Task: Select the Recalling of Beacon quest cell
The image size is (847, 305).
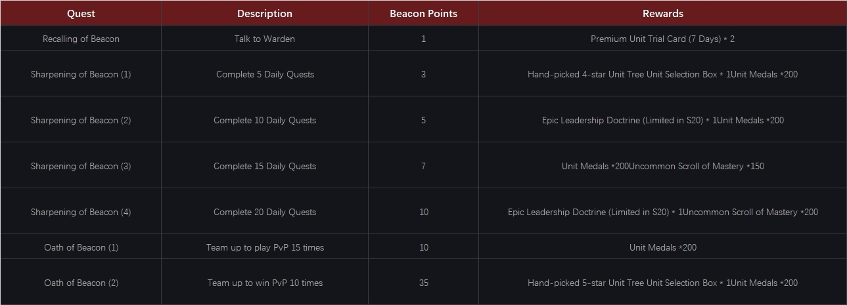Action: [x=81, y=39]
